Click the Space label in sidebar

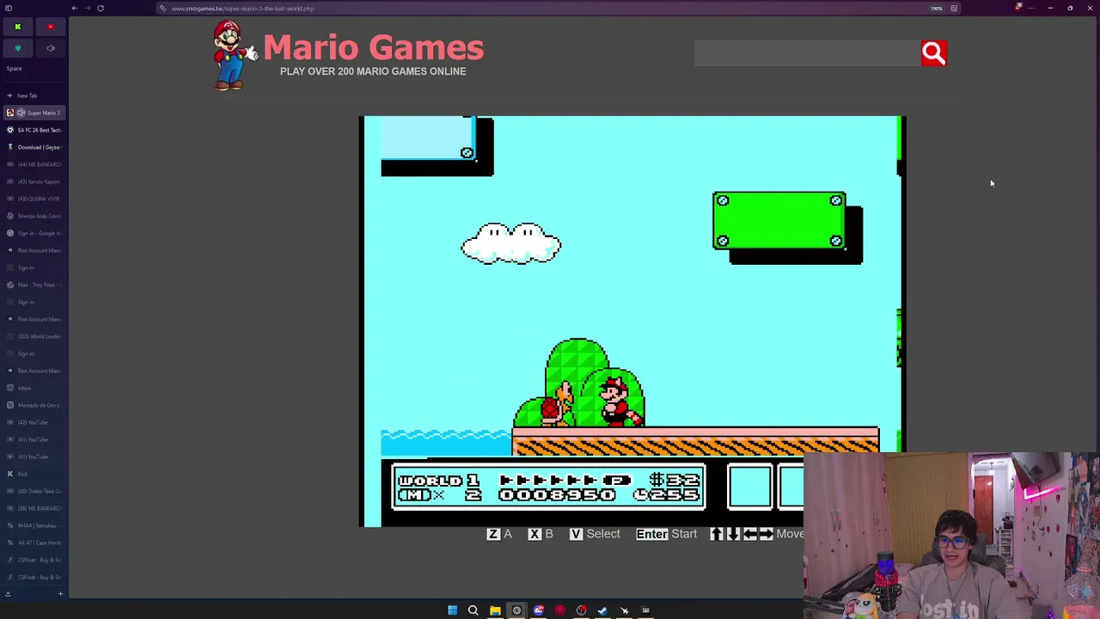(15, 69)
